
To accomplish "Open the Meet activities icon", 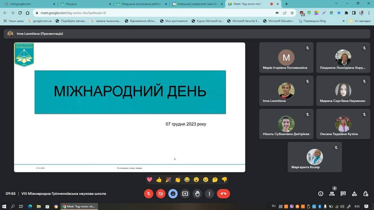I will point(354,193).
